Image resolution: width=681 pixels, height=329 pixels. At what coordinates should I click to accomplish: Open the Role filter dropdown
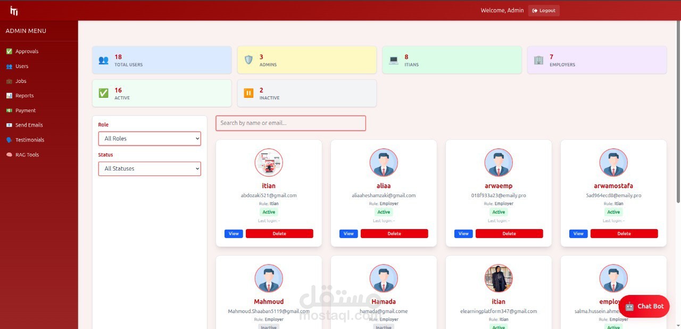(150, 138)
